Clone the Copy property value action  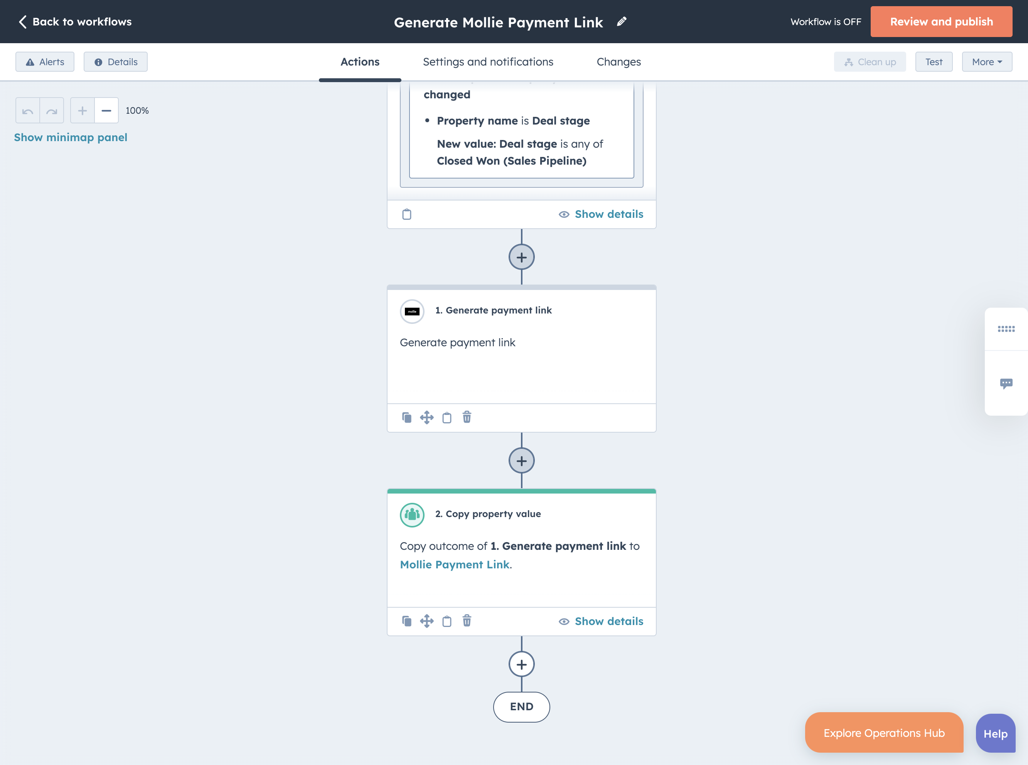tap(406, 622)
